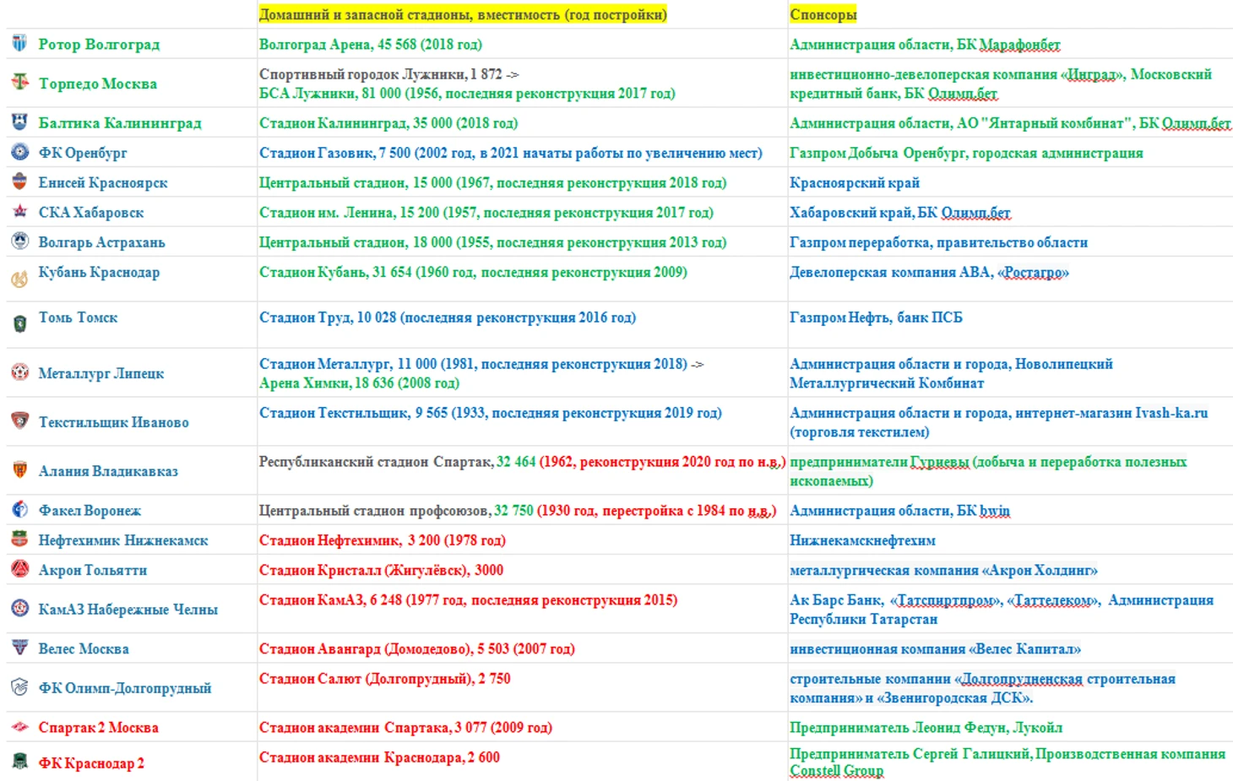The image size is (1233, 781).
Task: Click the Акрон Тольятти club logo
Action: 19,569
